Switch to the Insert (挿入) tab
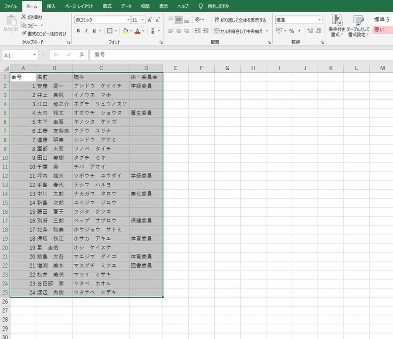Viewport: 393px width, 339px height. coord(51,6)
